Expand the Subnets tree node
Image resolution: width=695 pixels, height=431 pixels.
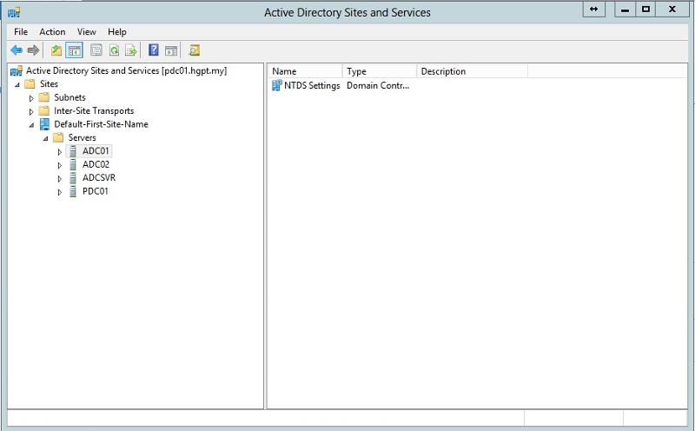pos(31,98)
